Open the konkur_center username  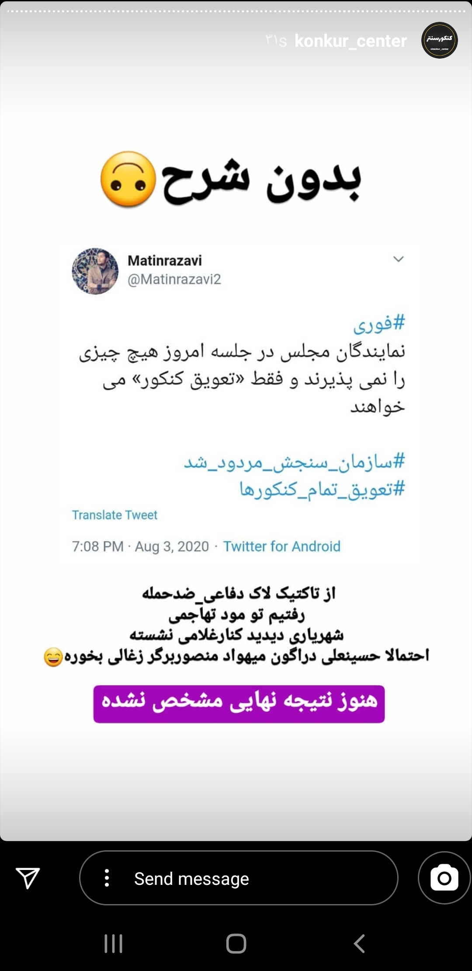[351, 41]
